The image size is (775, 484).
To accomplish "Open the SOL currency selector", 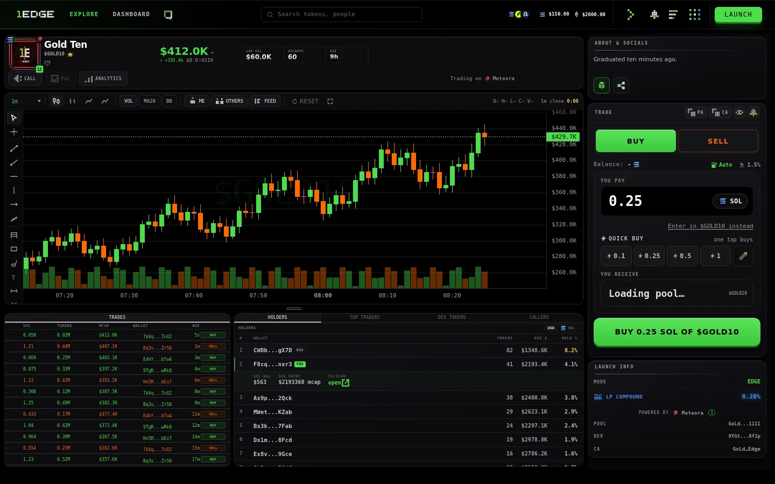I will (730, 201).
